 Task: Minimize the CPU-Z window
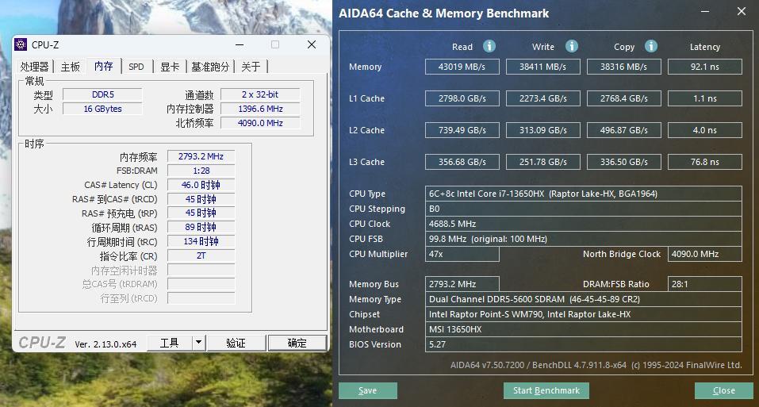point(239,44)
